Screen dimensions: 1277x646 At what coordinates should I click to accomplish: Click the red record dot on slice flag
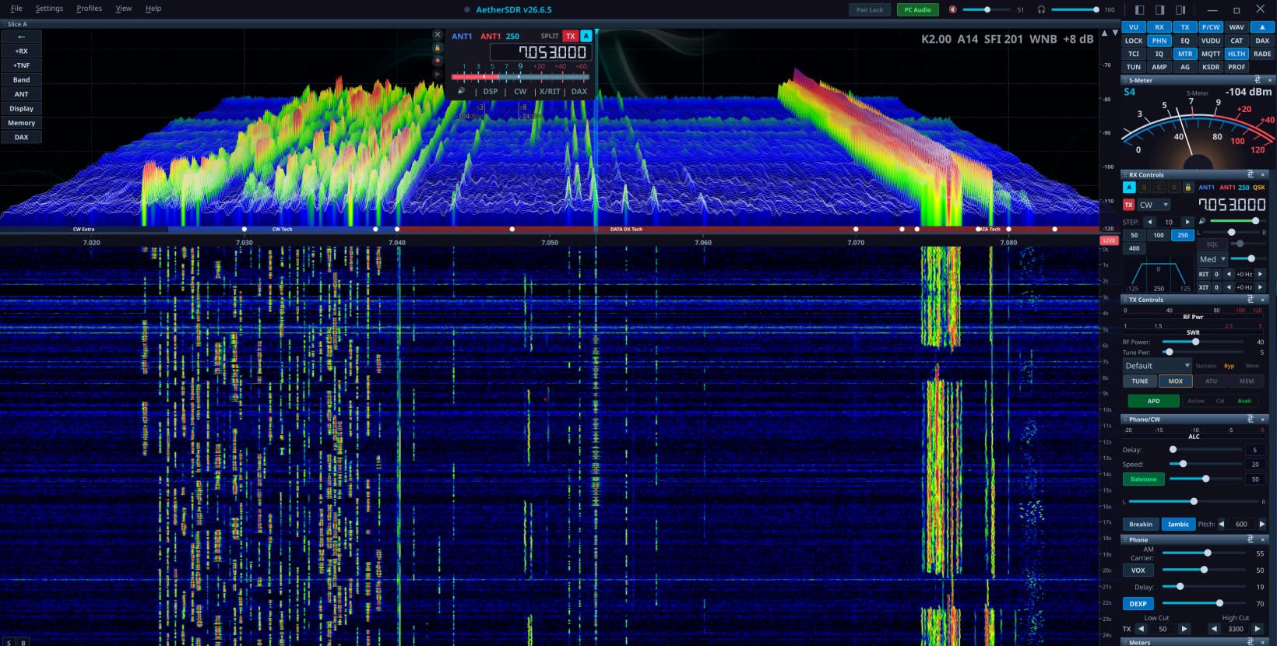coord(437,61)
